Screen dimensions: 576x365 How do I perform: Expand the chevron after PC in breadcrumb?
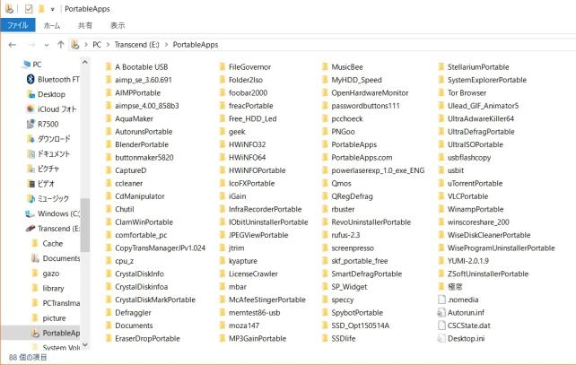[108, 45]
